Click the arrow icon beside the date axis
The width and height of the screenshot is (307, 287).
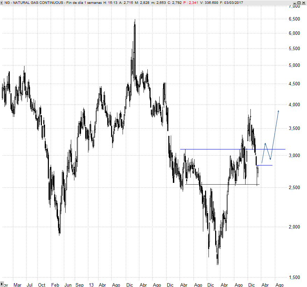pyautogui.click(x=2, y=284)
